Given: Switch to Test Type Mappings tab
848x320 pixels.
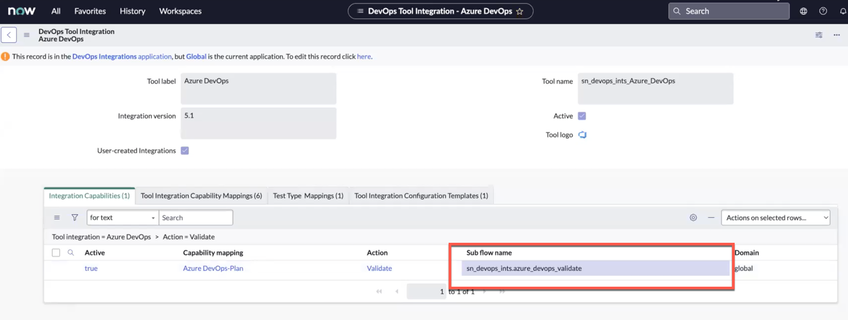Looking at the screenshot, I should point(308,196).
